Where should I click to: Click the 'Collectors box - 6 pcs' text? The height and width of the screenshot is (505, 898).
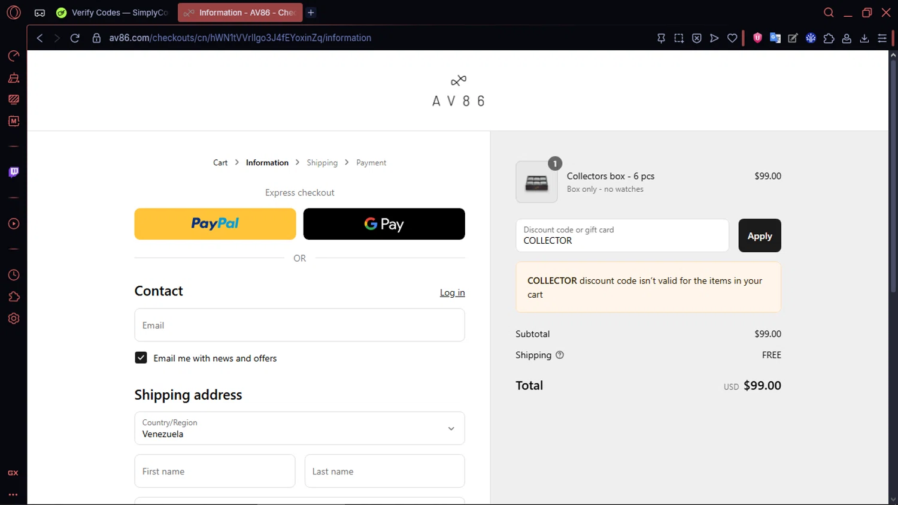tap(610, 176)
